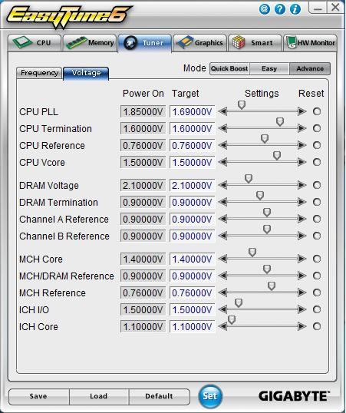
Task: Click the Save button
Action: (38, 396)
